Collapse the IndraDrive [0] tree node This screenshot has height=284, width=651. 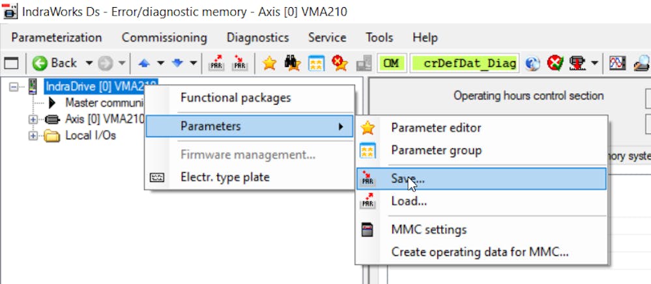pyautogui.click(x=13, y=85)
